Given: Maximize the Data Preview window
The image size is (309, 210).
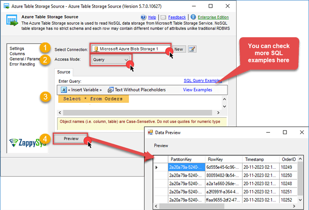Looking at the screenshot, I should pyautogui.click(x=285, y=132).
